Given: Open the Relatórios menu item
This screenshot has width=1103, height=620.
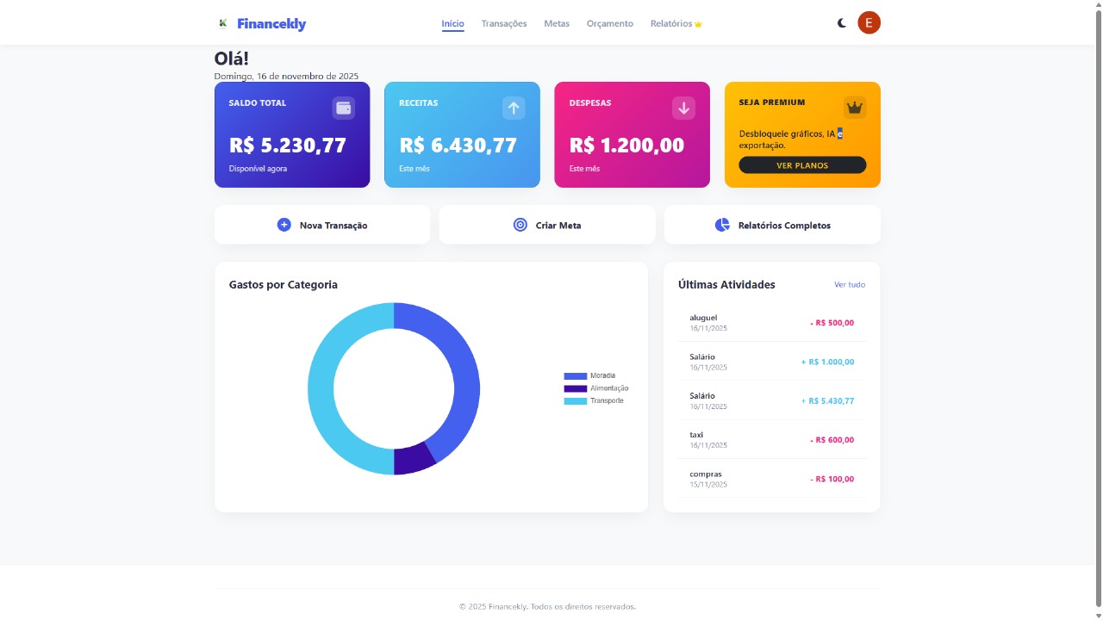Looking at the screenshot, I should click(x=670, y=23).
